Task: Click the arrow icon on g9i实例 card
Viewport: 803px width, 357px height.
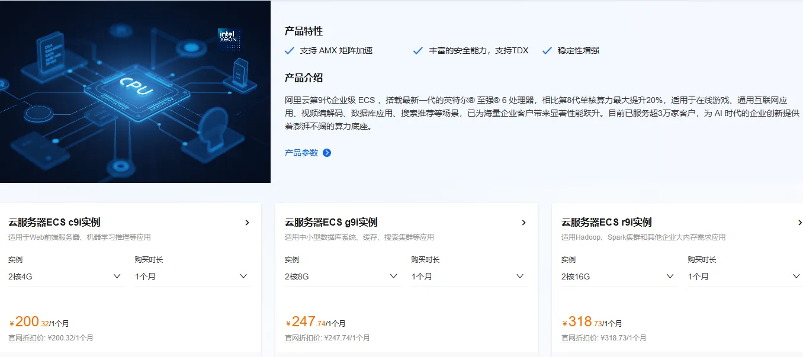Action: [523, 223]
